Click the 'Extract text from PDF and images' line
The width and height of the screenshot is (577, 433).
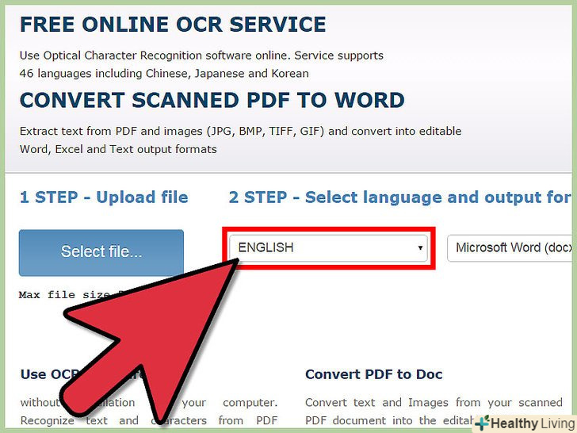pyautogui.click(x=240, y=132)
